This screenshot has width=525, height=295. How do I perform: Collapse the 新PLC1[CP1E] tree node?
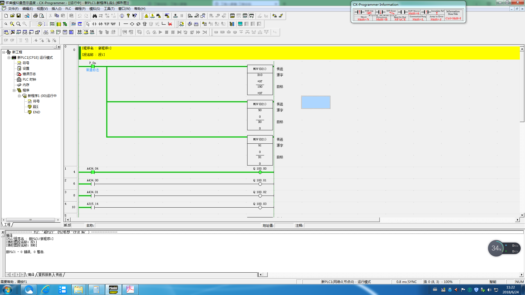[9, 58]
